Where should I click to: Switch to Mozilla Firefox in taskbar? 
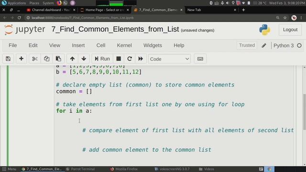point(124,169)
